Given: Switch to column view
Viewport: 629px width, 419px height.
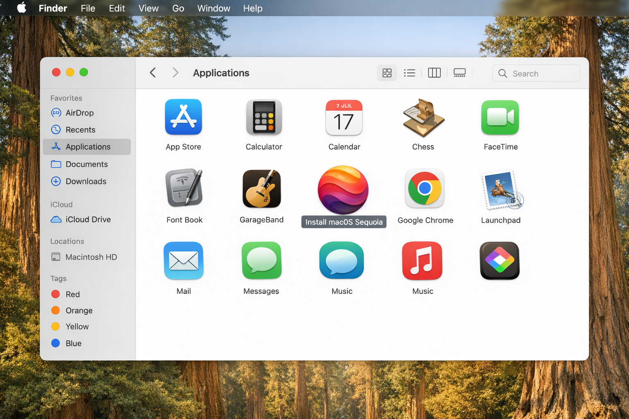Looking at the screenshot, I should coord(434,73).
